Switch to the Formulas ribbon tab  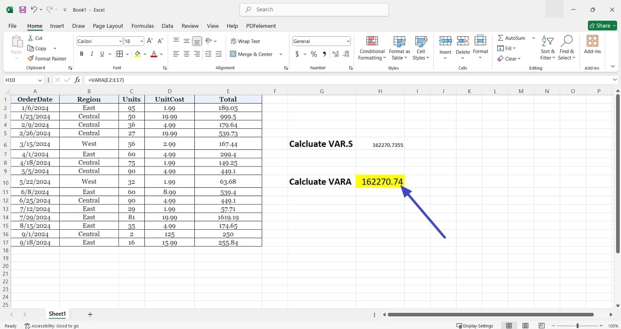click(x=142, y=26)
